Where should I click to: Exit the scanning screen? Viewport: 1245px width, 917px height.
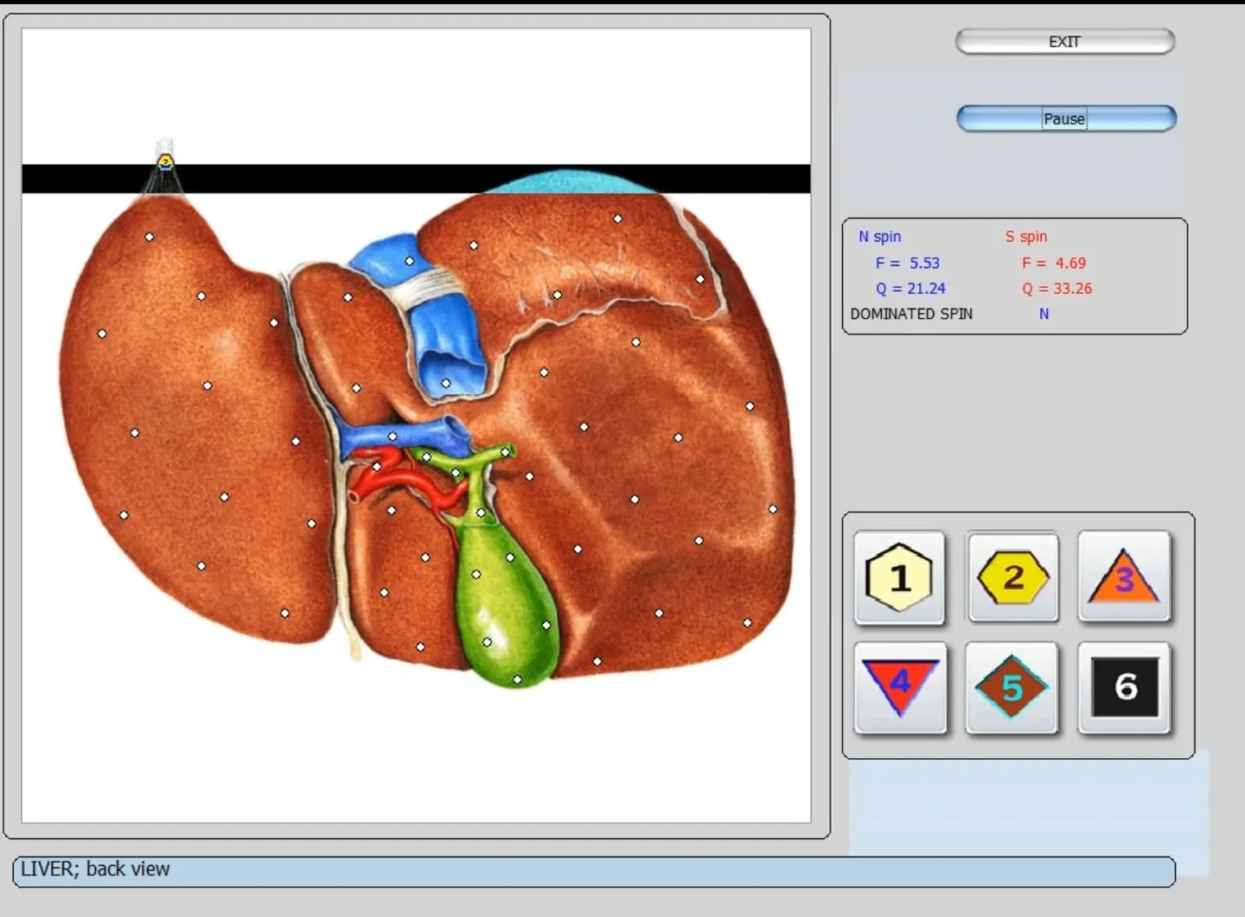[1064, 41]
